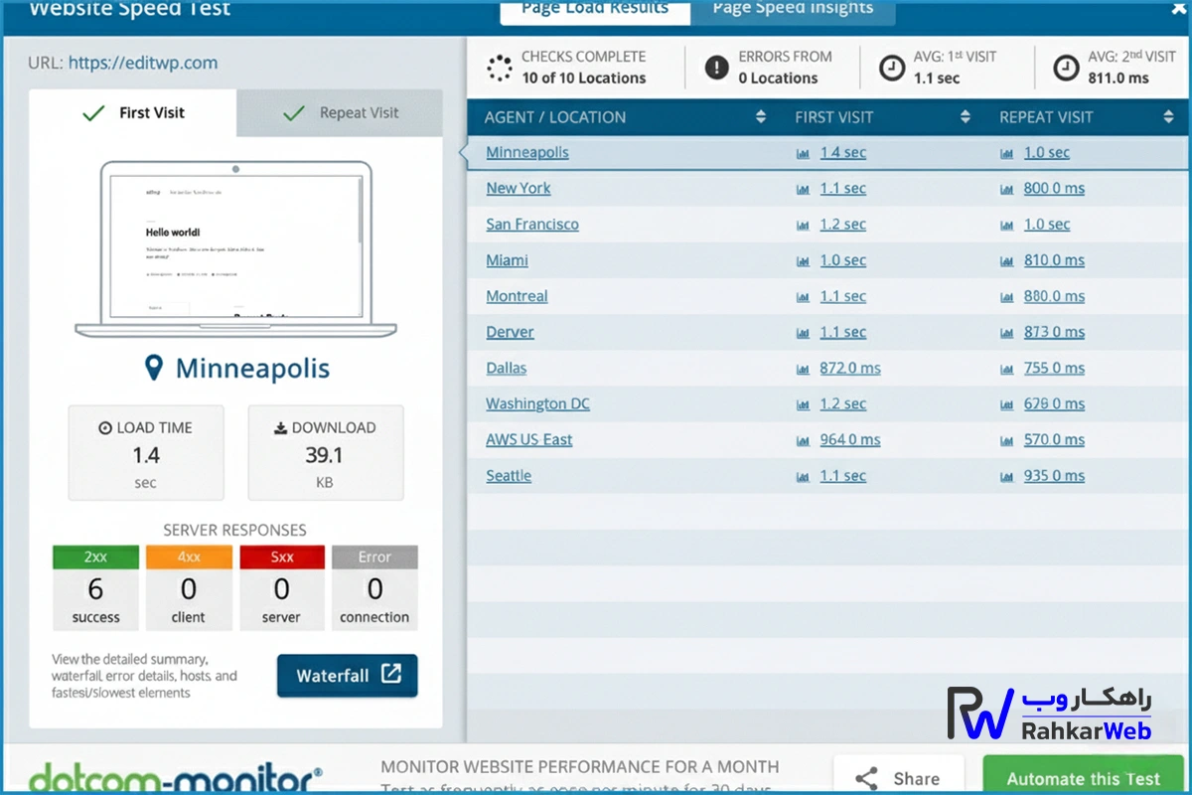Select the Dallas location link

[507, 368]
